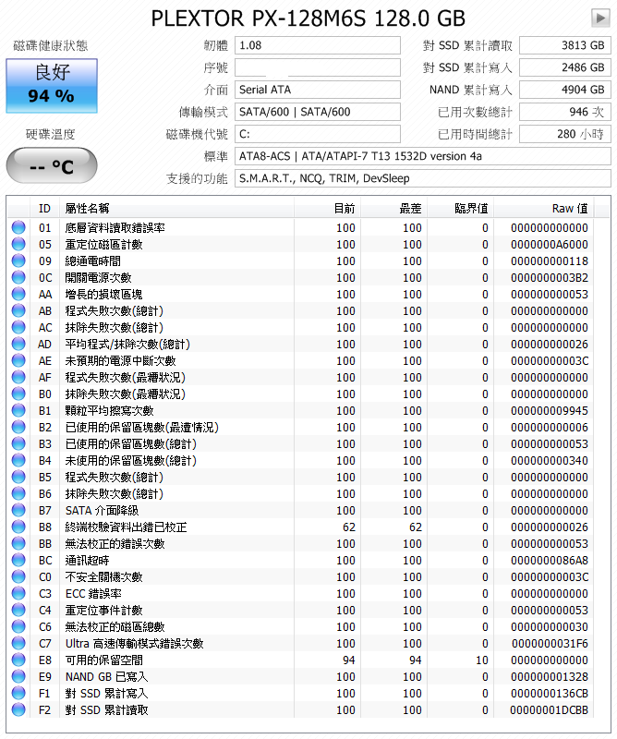Click status orb for ID B2 row
The width and height of the screenshot is (617, 739).
(x=18, y=427)
